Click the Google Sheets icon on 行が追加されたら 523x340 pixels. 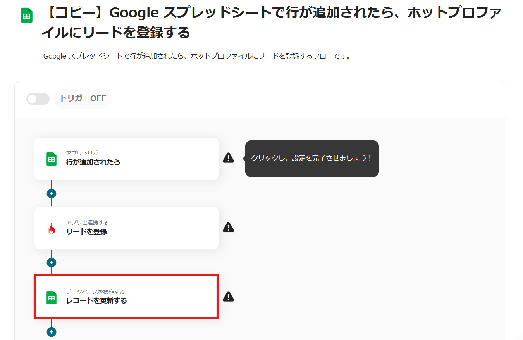click(52, 159)
